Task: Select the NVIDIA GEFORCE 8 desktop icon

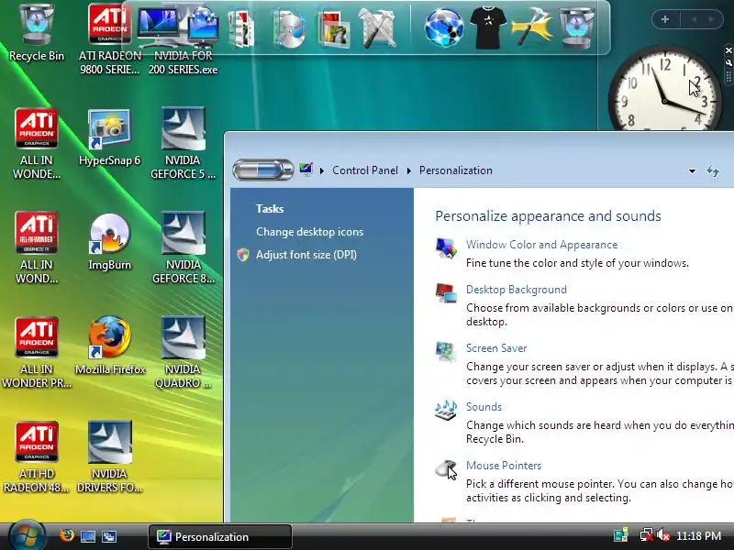Action: point(183,247)
